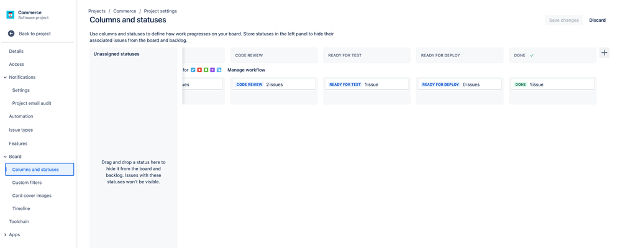Click the Back to project arrow icon
Screen dimensions: 620x248
(x=11, y=34)
